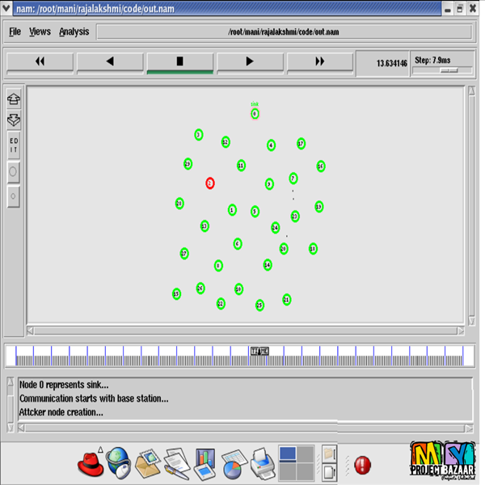The width and height of the screenshot is (485, 485).
Task: Open the email envelope icon
Action: 148,463
